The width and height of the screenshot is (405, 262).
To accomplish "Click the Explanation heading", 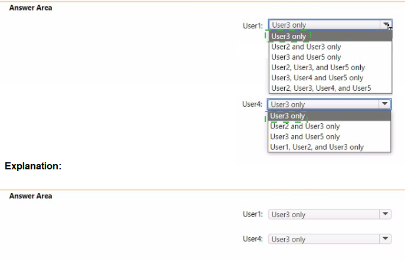I will coord(33,166).
